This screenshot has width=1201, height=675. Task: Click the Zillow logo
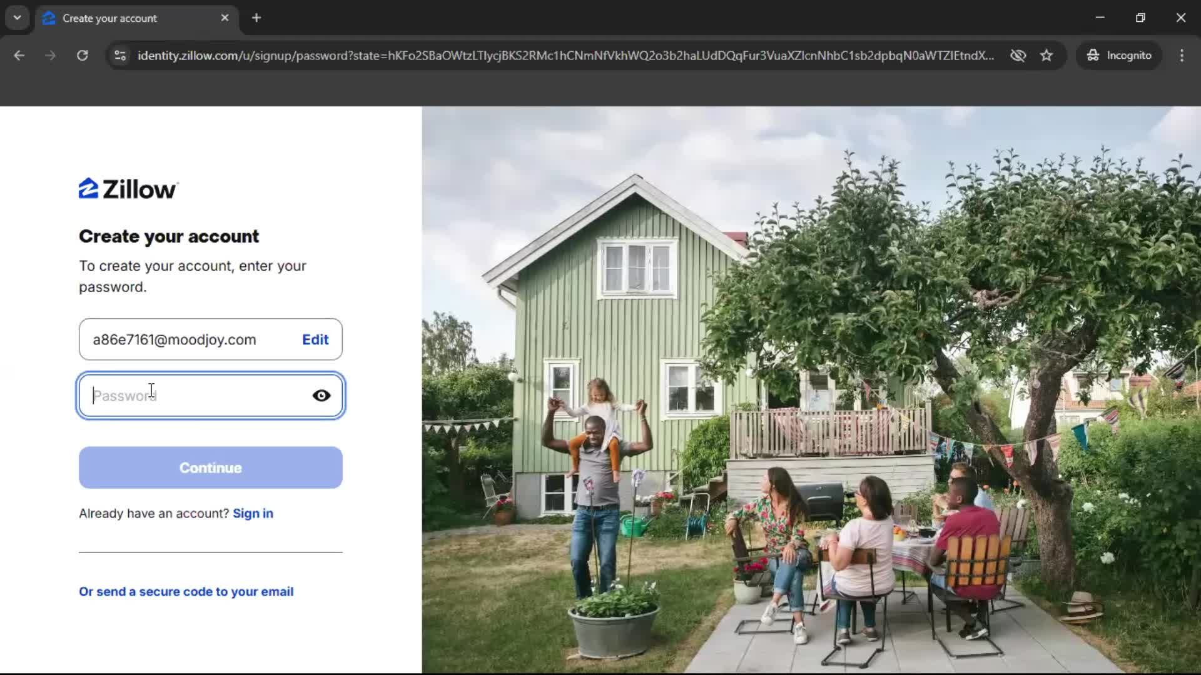pyautogui.click(x=127, y=187)
